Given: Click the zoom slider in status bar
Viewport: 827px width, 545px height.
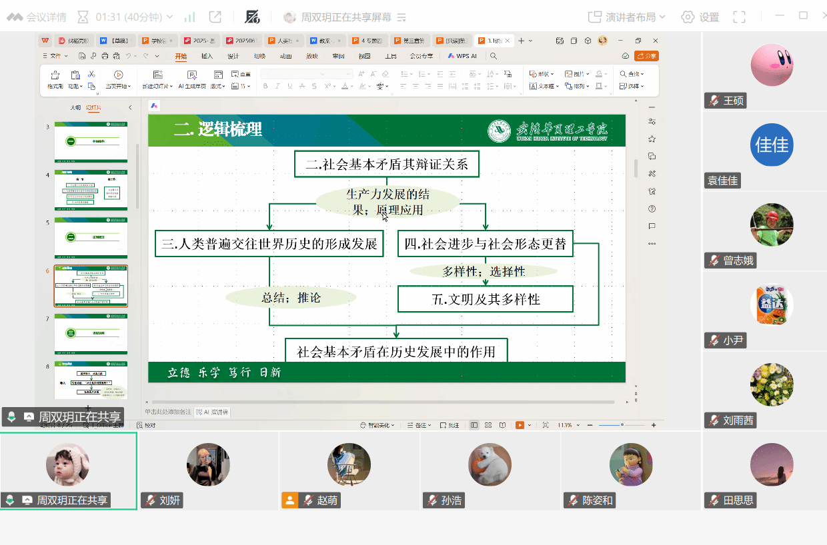Looking at the screenshot, I should (x=622, y=425).
